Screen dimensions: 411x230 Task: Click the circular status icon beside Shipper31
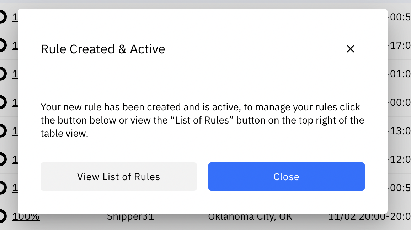[x=2, y=216]
